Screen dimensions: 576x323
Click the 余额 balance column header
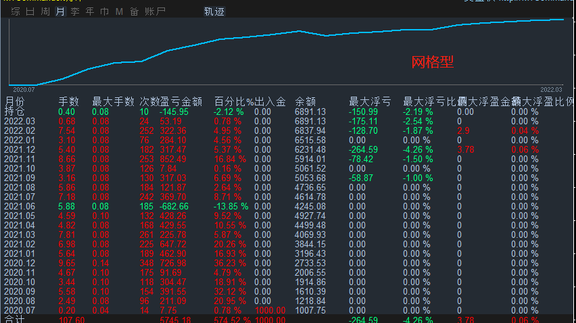(305, 102)
